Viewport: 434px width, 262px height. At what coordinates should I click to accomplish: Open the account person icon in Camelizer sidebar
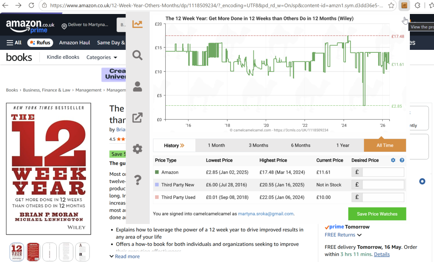point(137,86)
